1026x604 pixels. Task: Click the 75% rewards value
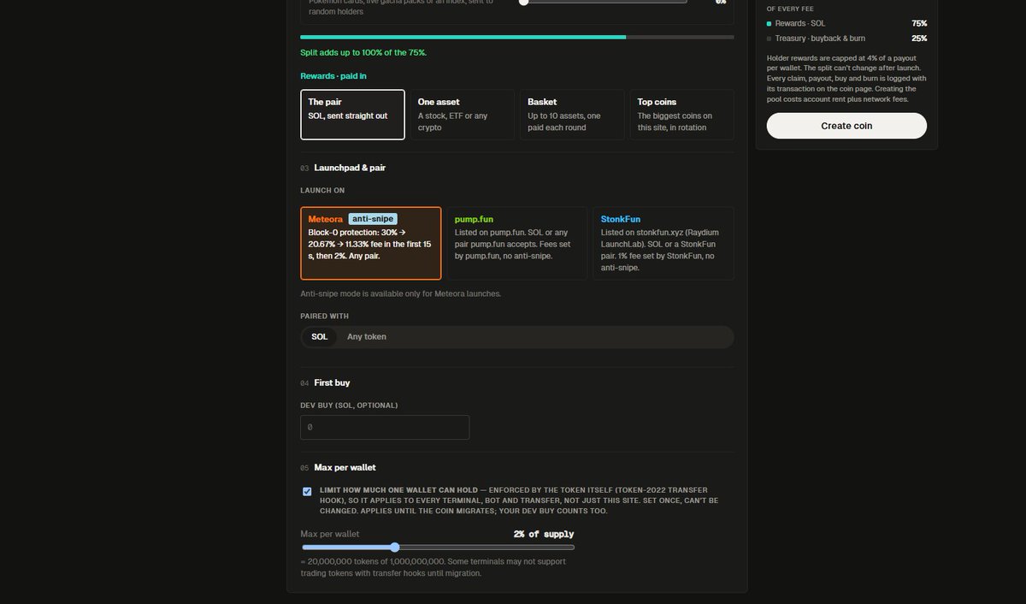[x=919, y=23]
